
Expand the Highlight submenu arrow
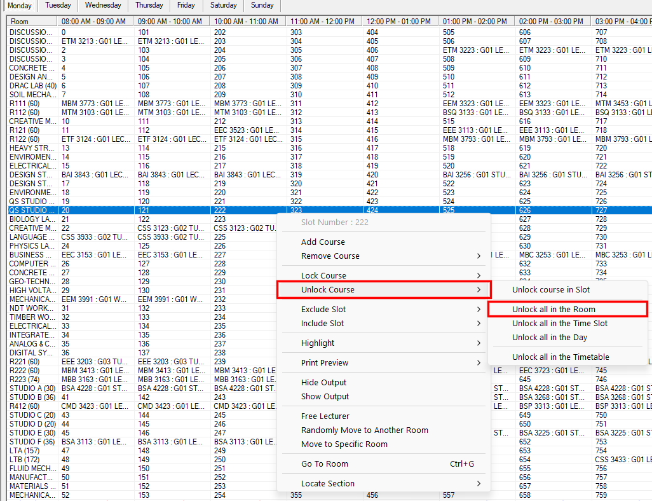click(479, 343)
